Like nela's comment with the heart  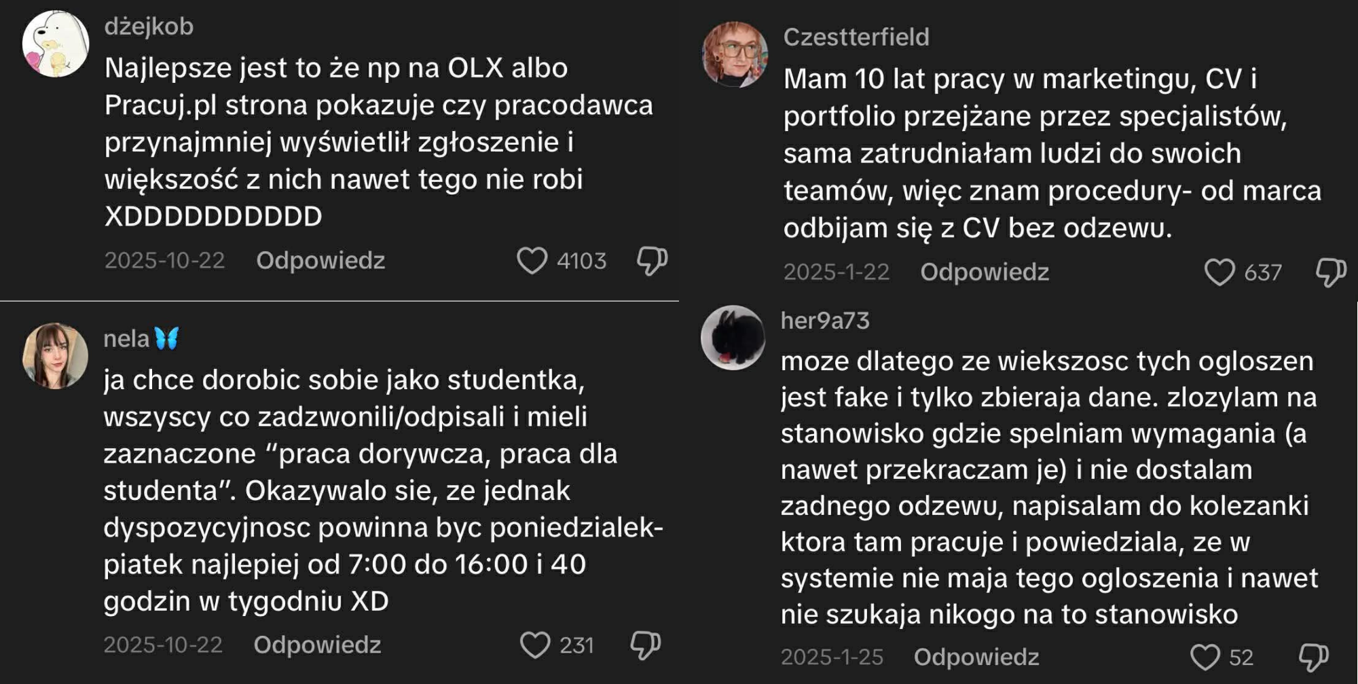534,645
